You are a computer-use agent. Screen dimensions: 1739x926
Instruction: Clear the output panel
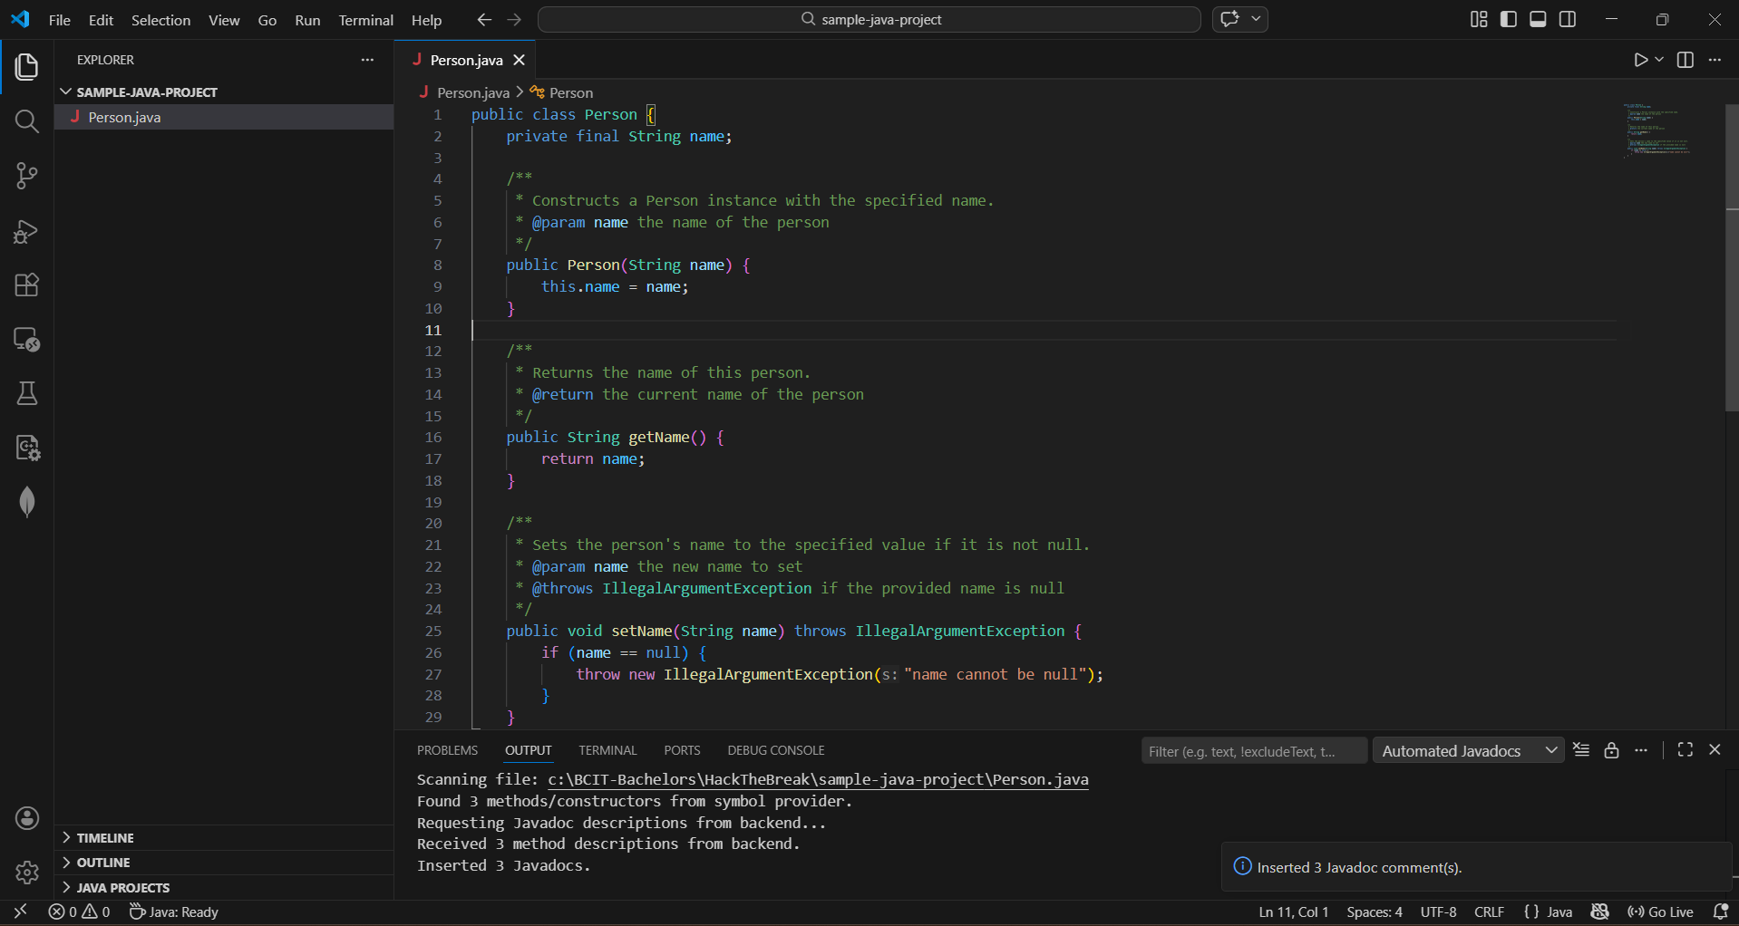pos(1581,750)
